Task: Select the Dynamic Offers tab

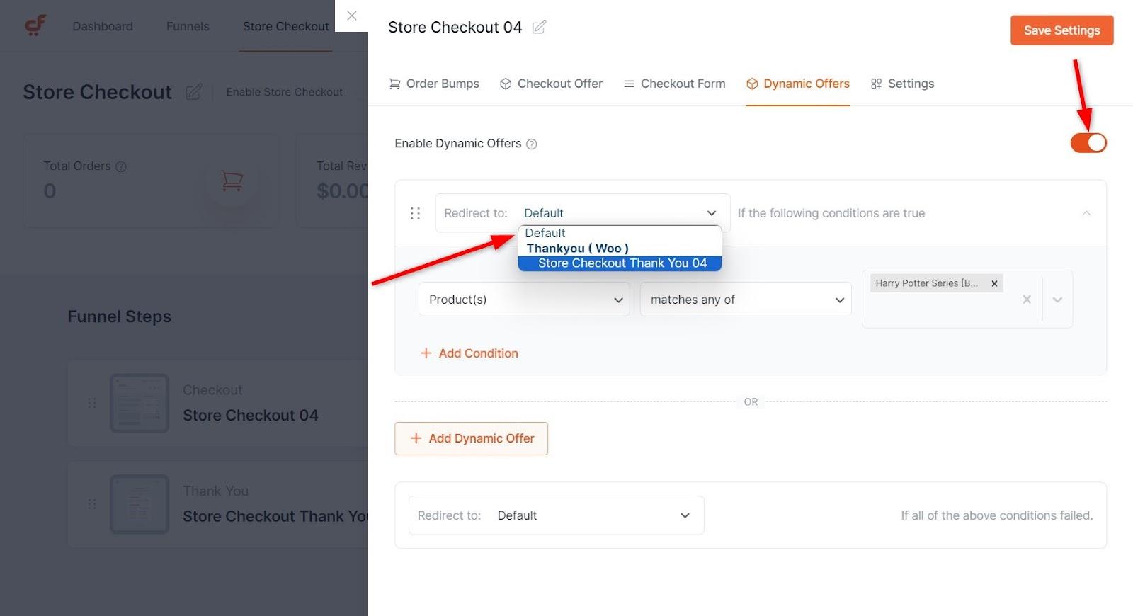Action: coord(797,84)
